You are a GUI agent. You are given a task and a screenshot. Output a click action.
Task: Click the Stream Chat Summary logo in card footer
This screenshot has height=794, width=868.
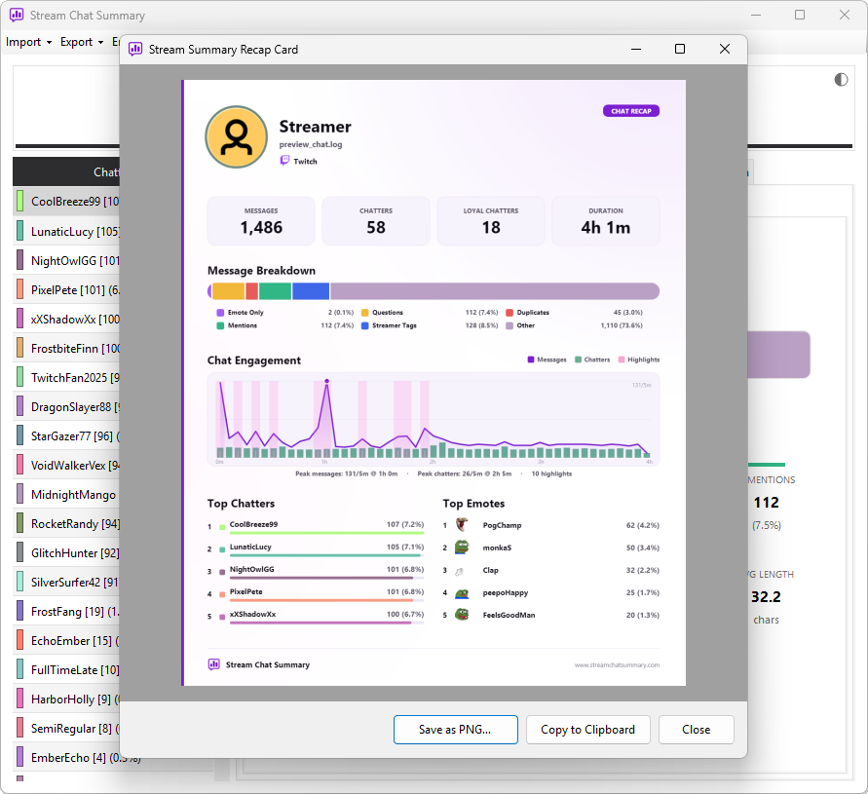click(x=213, y=664)
